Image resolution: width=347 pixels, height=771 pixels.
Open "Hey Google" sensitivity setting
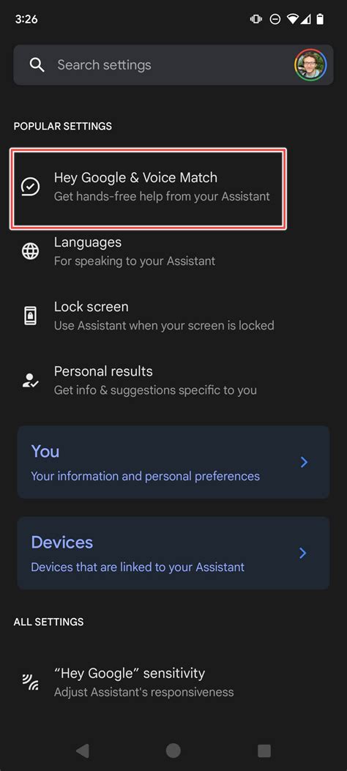point(173,682)
